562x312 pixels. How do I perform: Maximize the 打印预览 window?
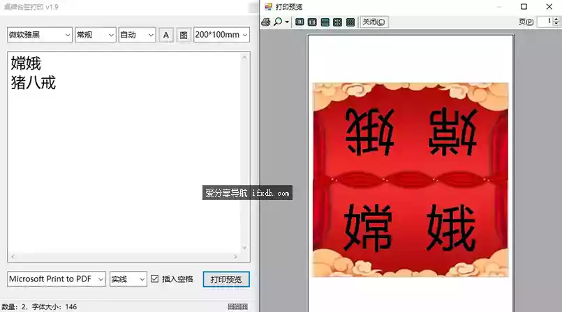pos(524,6)
